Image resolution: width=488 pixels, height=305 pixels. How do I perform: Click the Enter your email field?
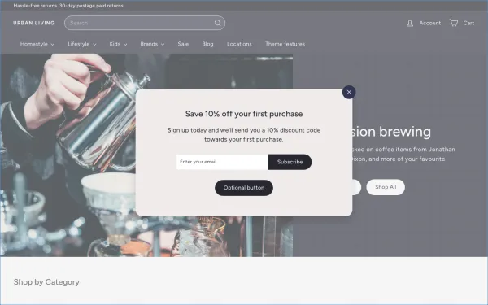pos(222,162)
